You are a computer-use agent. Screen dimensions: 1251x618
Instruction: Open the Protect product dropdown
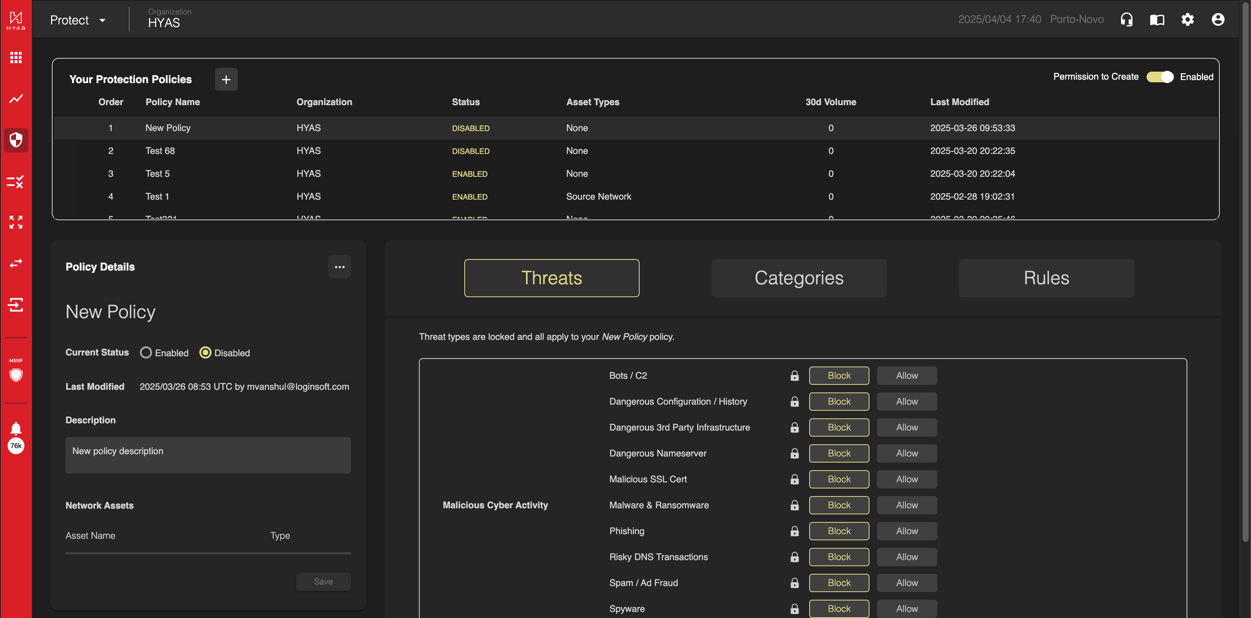pyautogui.click(x=78, y=20)
